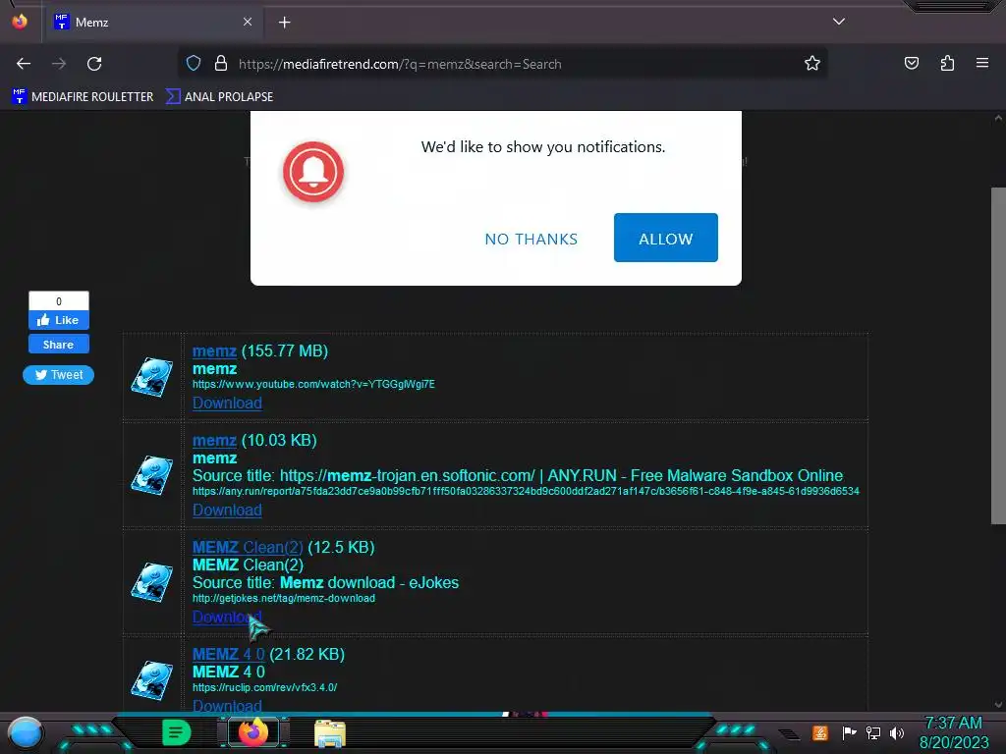The image size is (1006, 754).
Task: Click the ruclip.com URL text
Action: point(264,687)
